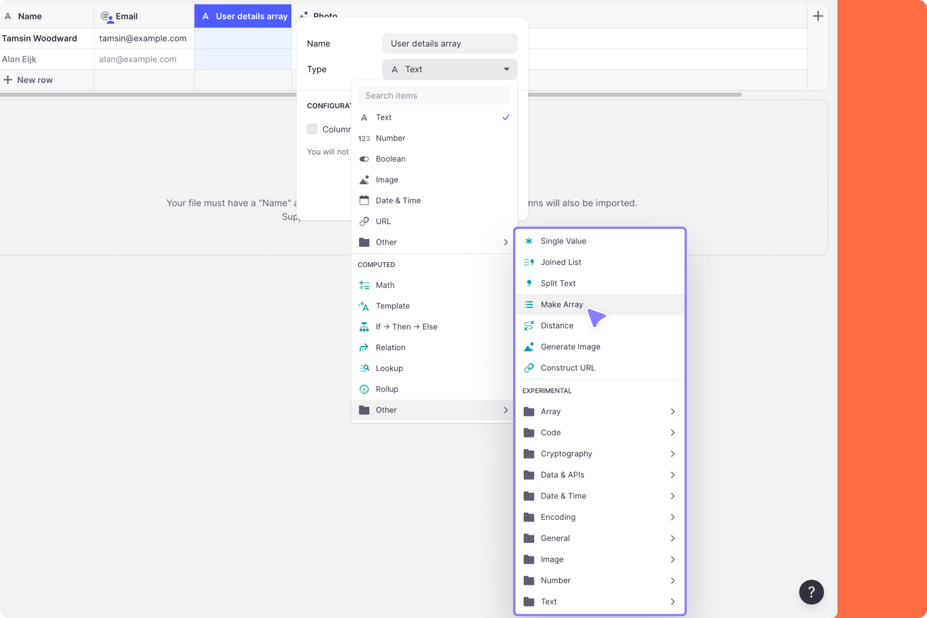Screen dimensions: 927x618
Task: Click the If Then Else branch icon
Action: tap(364, 326)
